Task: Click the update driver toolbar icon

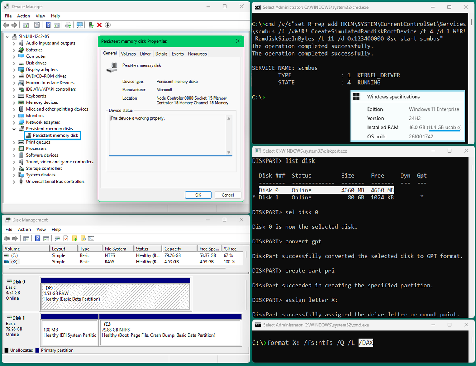Action: (91, 25)
